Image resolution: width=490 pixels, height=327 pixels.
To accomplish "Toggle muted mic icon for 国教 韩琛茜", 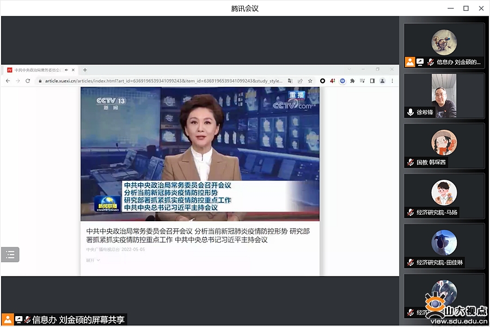I will click(x=411, y=162).
